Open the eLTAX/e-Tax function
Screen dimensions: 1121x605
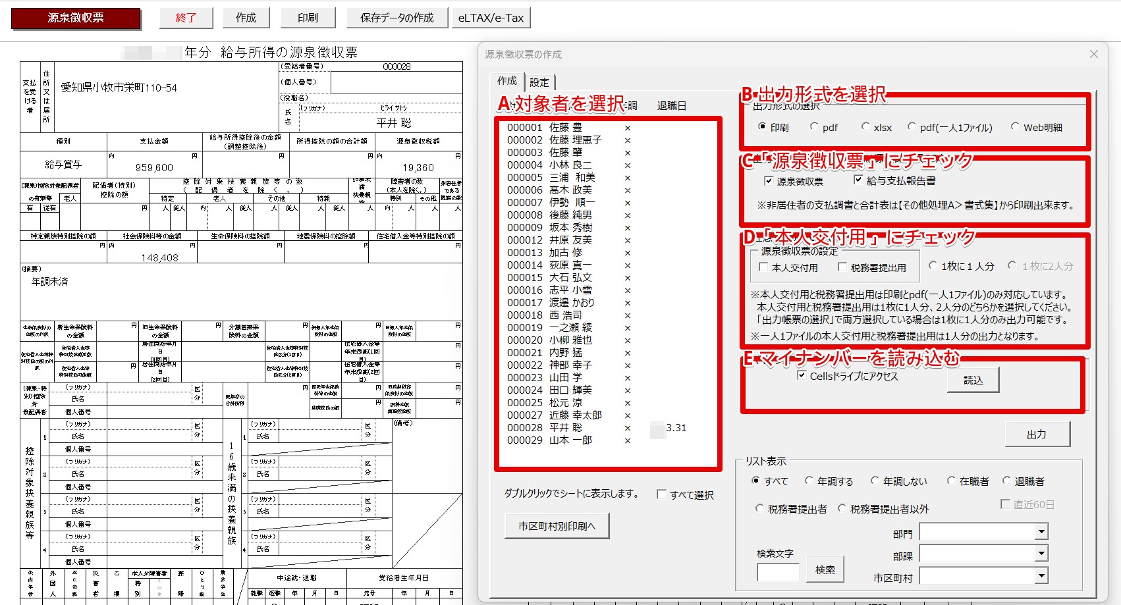click(491, 18)
